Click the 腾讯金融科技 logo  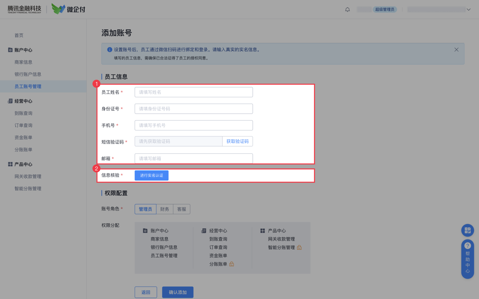coord(24,9)
